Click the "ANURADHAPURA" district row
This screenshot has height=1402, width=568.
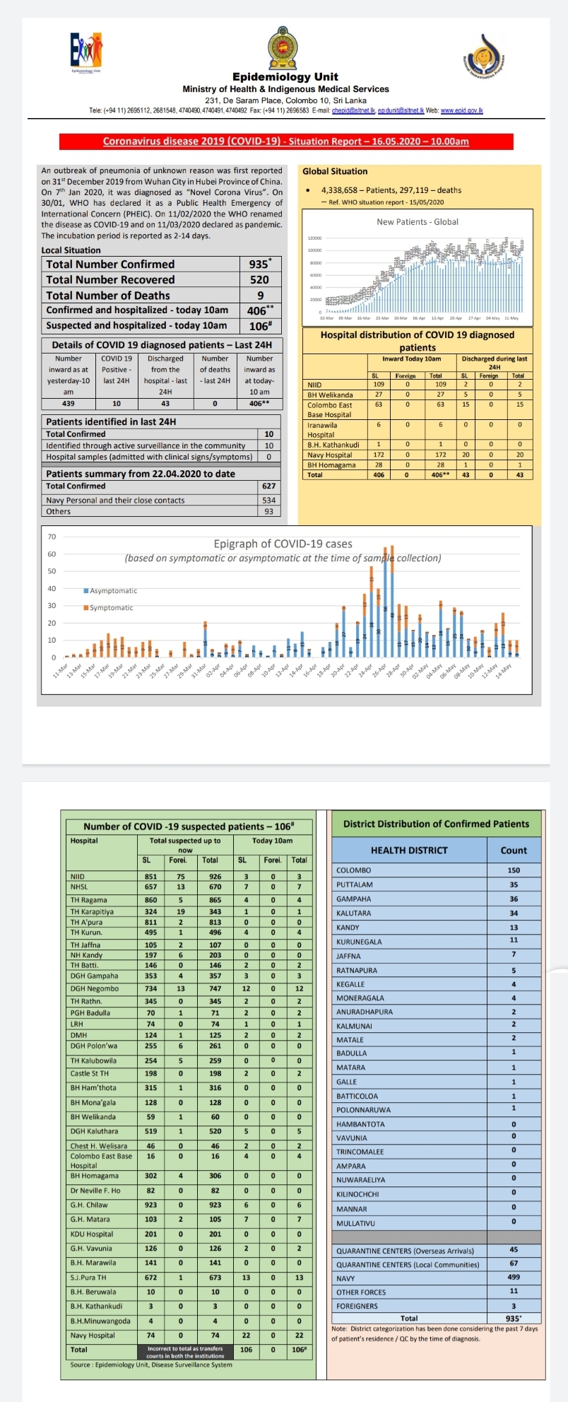[436, 1012]
